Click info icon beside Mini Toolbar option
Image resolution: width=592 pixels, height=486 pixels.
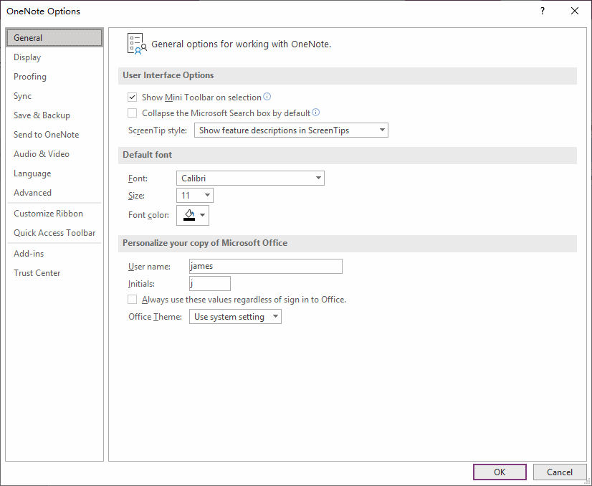[267, 97]
